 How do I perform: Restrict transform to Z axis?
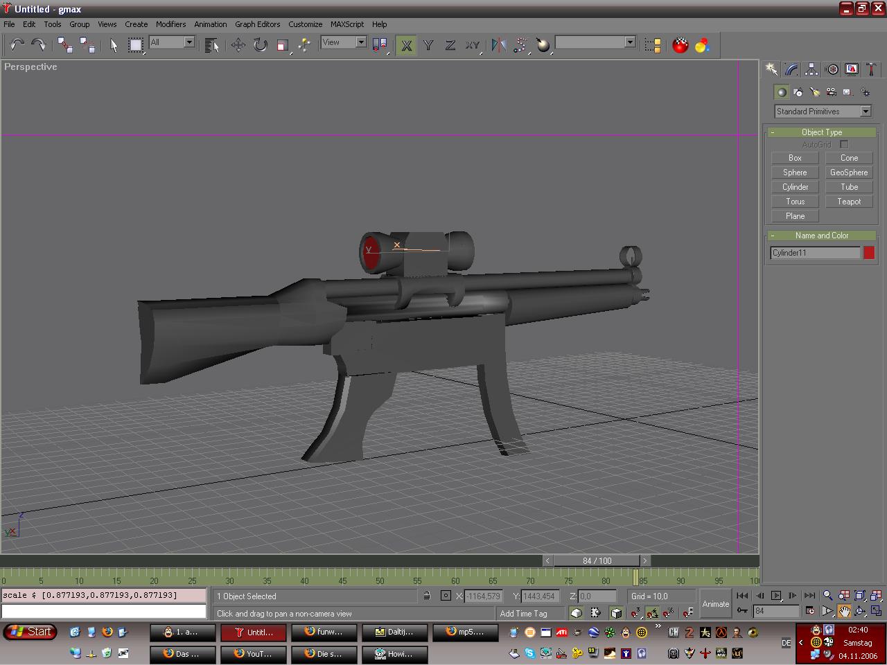(450, 45)
